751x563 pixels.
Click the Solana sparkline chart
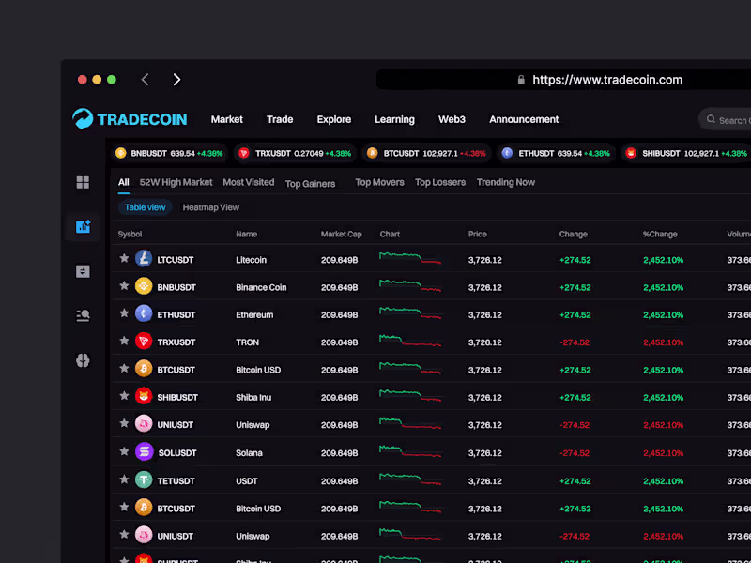pyautogui.click(x=410, y=451)
